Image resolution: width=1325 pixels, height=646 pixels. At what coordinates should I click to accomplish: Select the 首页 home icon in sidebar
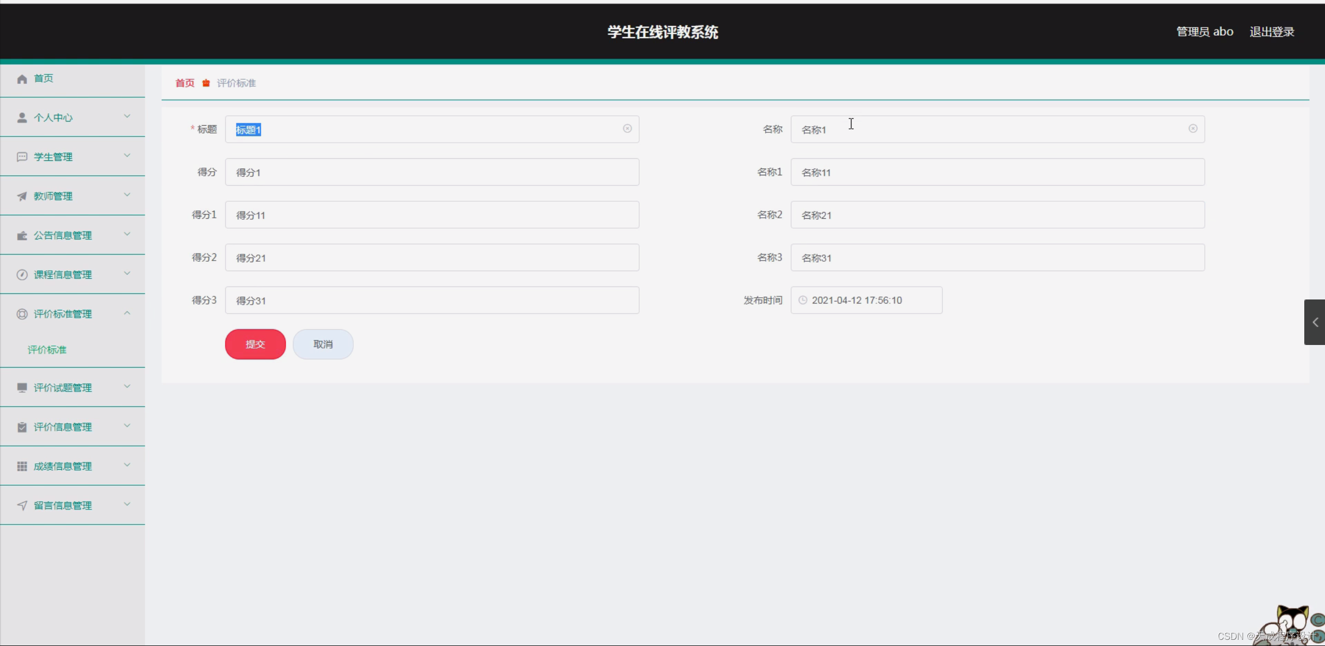click(22, 78)
